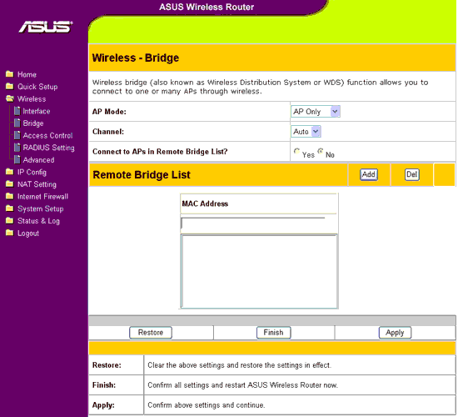The image size is (458, 417).
Task: Click the Interface page icon
Action: coord(17,111)
